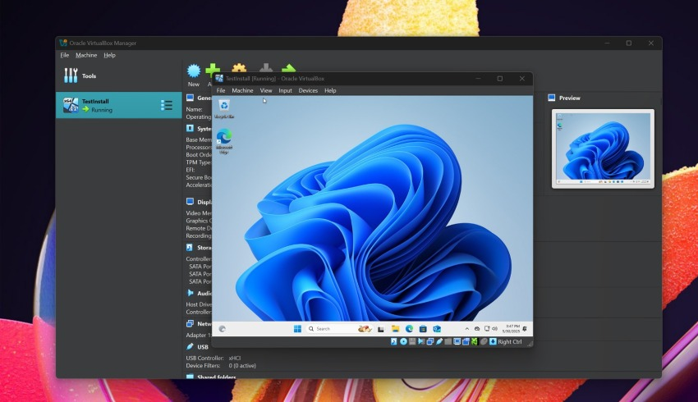Click the gray Discard arrow toolbar icon
Image resolution: width=698 pixels, height=402 pixels.
tap(266, 67)
